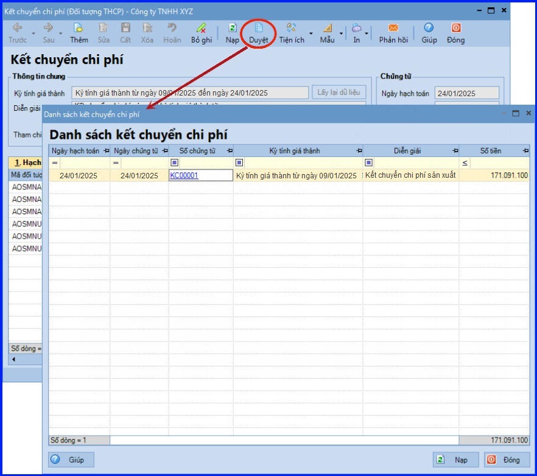Open the In print dropdown arrow
The width and height of the screenshot is (537, 476).
[x=367, y=33]
